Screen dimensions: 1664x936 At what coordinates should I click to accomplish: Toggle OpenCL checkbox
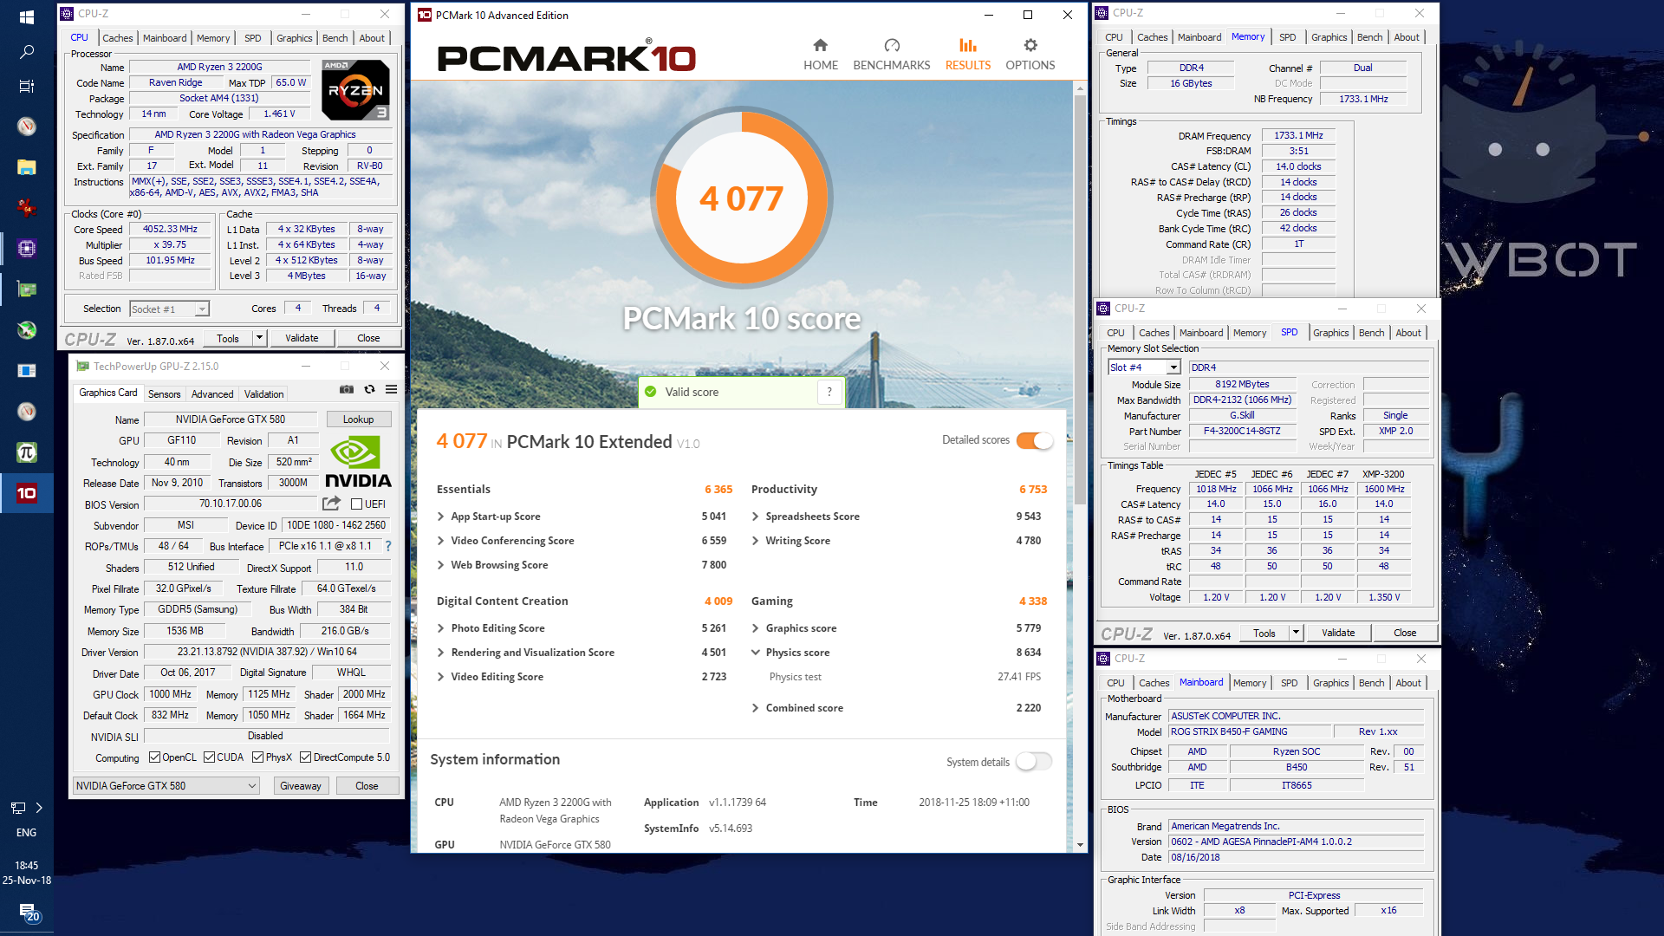pyautogui.click(x=154, y=757)
